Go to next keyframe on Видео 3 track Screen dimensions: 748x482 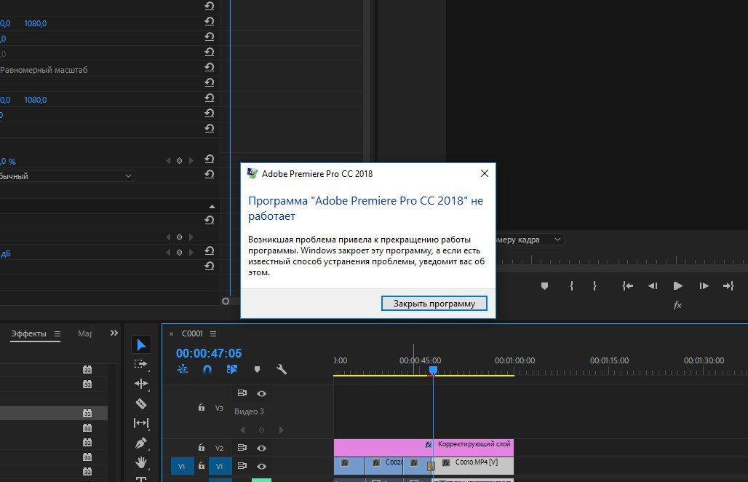pyautogui.click(x=281, y=430)
